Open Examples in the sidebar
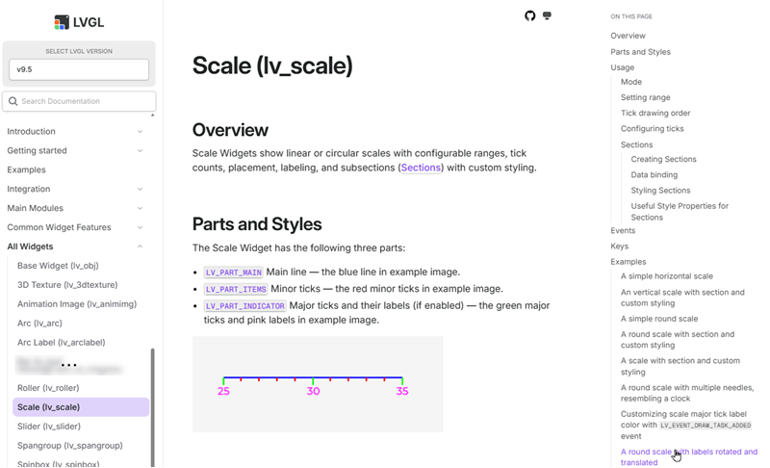The width and height of the screenshot is (770, 468). (27, 169)
